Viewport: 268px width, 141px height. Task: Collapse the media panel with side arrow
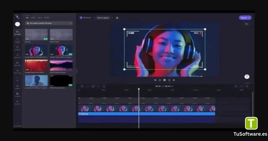point(77,70)
